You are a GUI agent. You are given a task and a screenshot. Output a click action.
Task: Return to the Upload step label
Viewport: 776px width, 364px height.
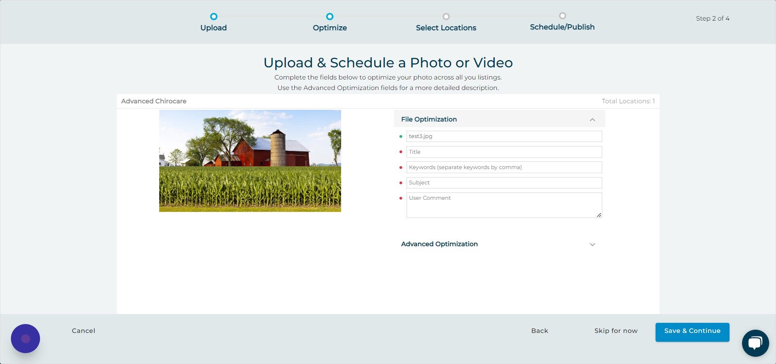(213, 27)
